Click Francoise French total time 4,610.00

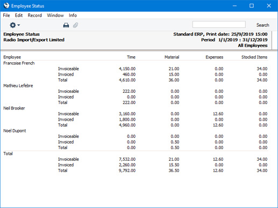click(x=127, y=80)
